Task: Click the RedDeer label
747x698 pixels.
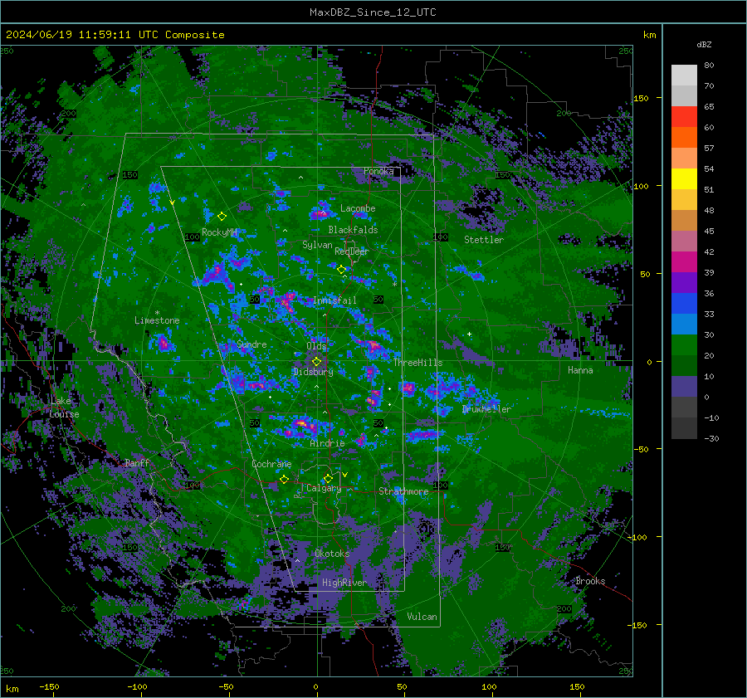Action: click(x=352, y=251)
